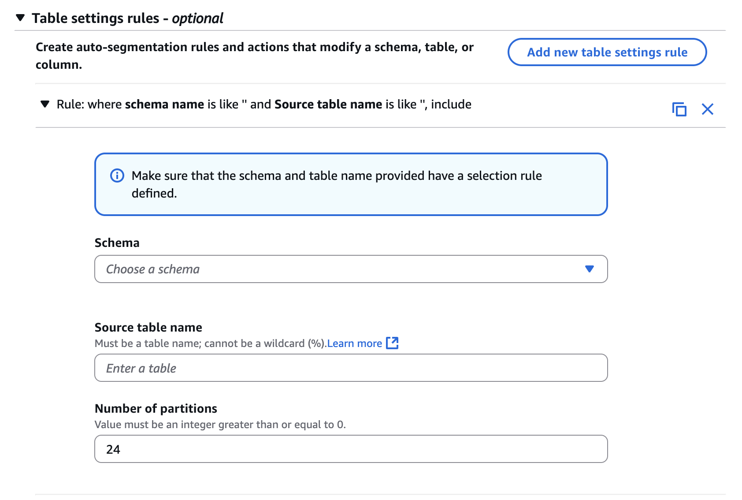Click the Schema dropdown arrow
The height and width of the screenshot is (500, 742).
pos(589,269)
